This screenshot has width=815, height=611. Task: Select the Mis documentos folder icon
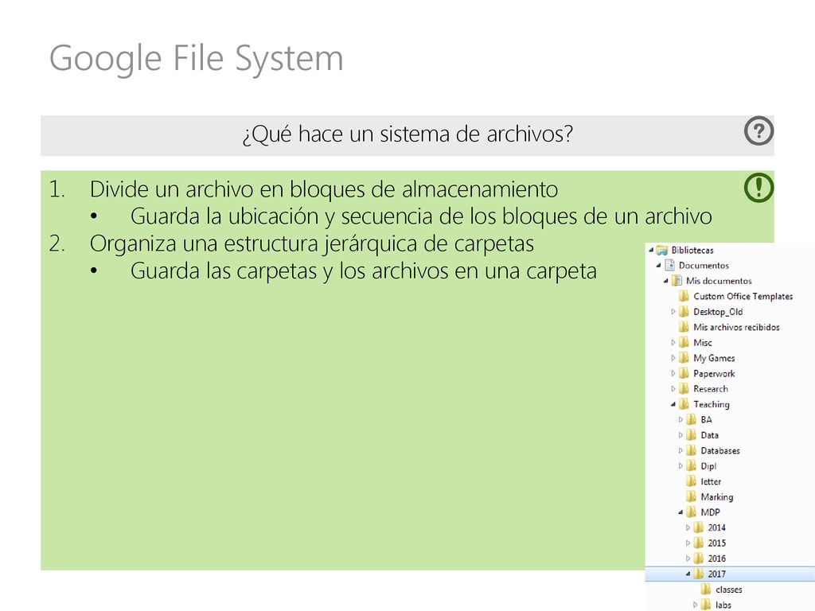pyautogui.click(x=677, y=281)
